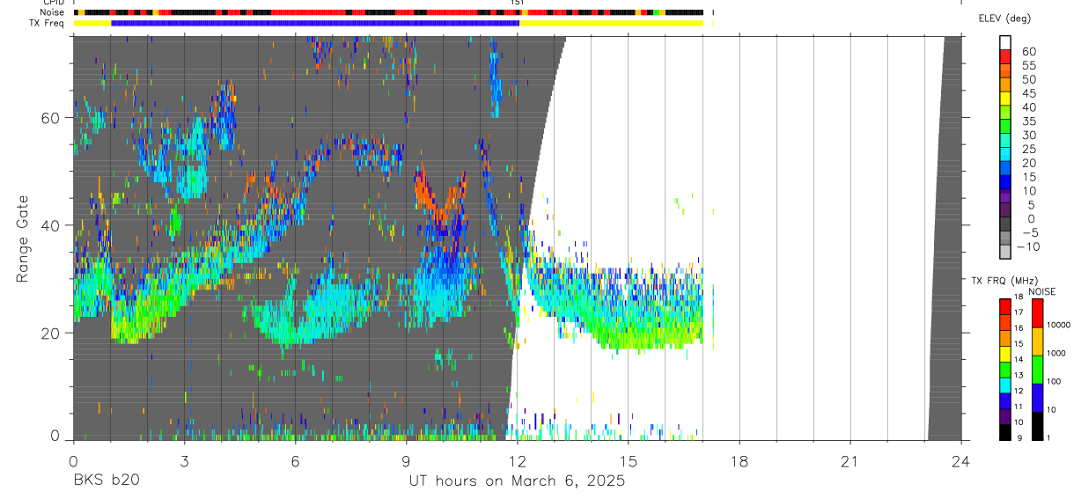The width and height of the screenshot is (1081, 499).
Task: Click the '24' hour tick on the x-axis
Action: click(961, 461)
